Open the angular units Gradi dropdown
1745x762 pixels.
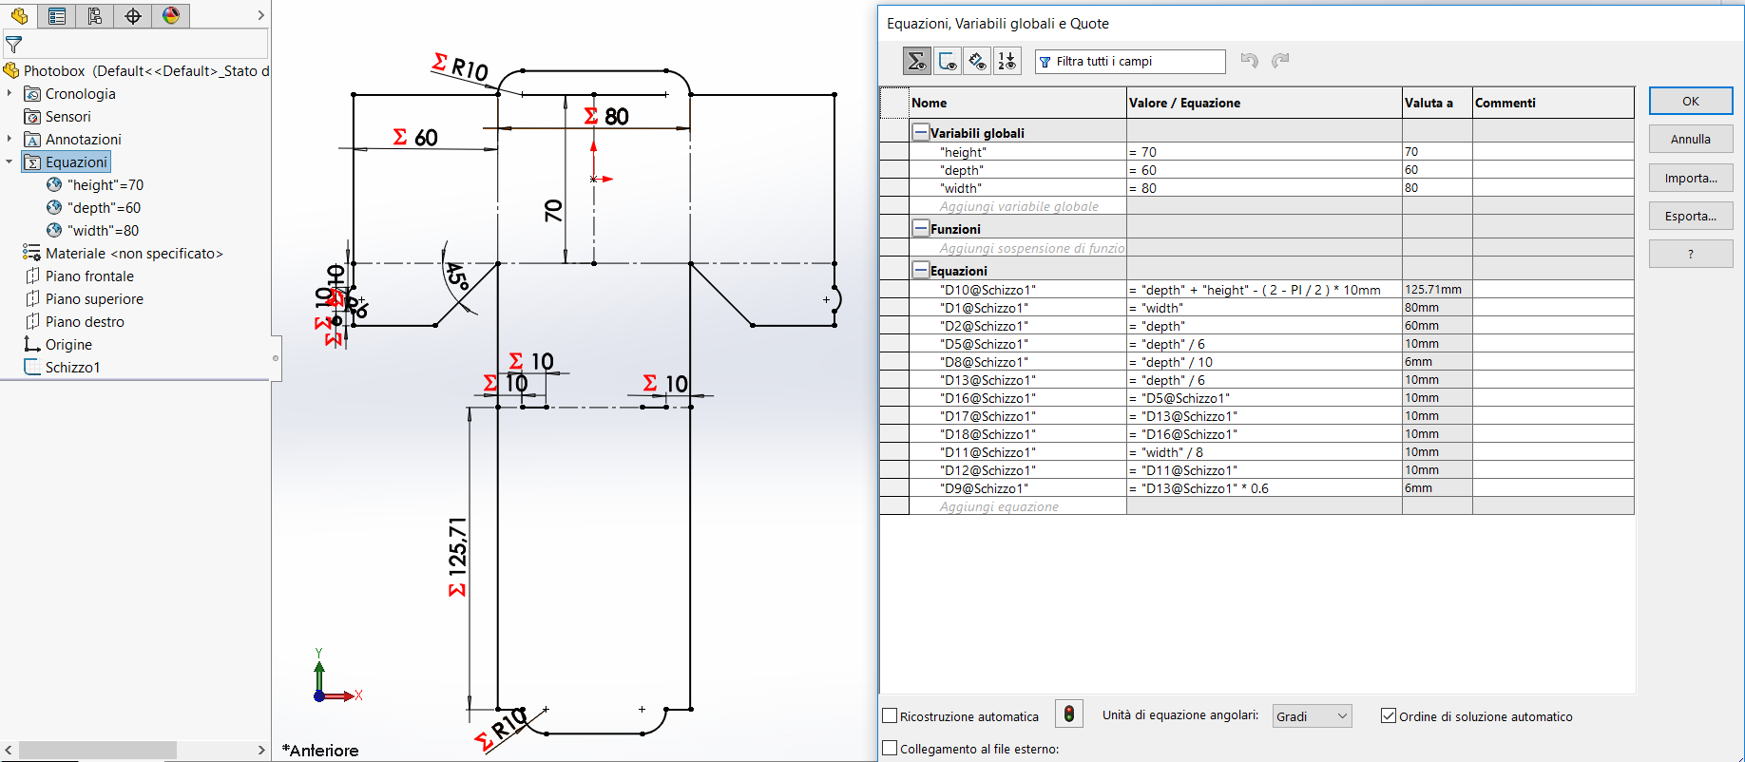[x=1312, y=715]
